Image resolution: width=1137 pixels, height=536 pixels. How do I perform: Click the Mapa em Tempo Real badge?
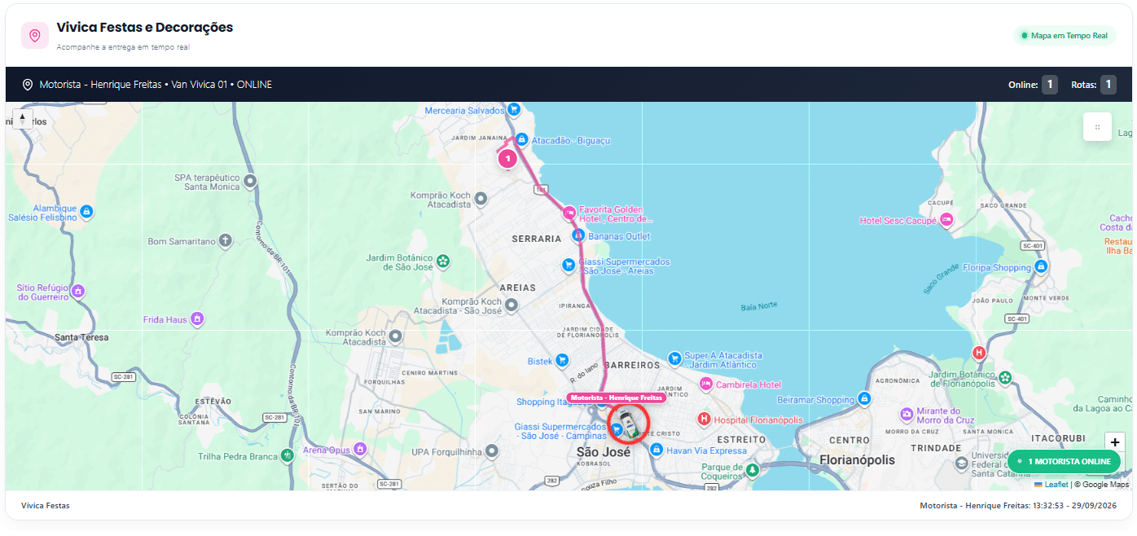pos(1065,36)
